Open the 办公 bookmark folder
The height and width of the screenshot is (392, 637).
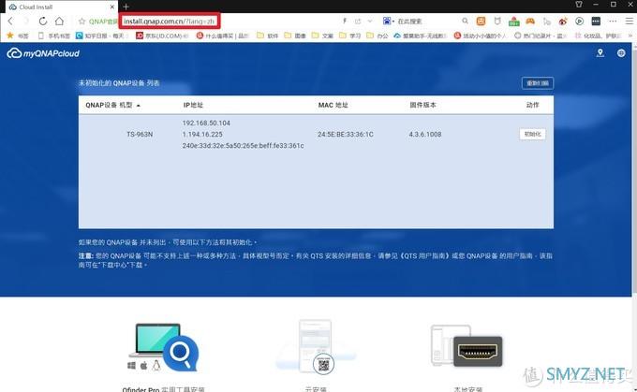point(378,36)
